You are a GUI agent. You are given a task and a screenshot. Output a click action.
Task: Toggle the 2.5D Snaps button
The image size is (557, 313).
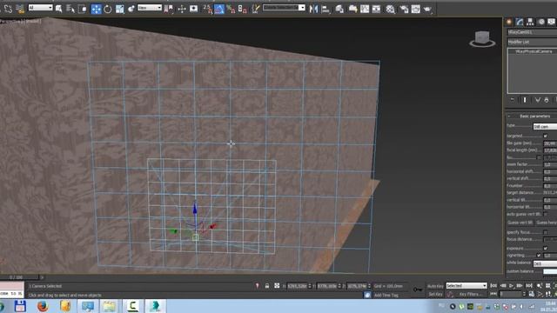[x=207, y=9]
